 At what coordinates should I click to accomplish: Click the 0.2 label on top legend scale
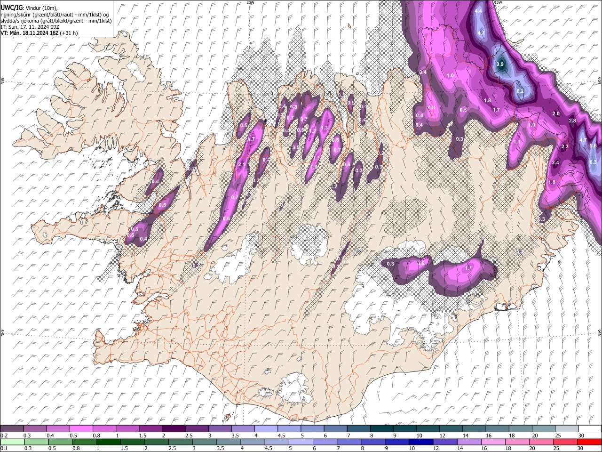(4, 436)
